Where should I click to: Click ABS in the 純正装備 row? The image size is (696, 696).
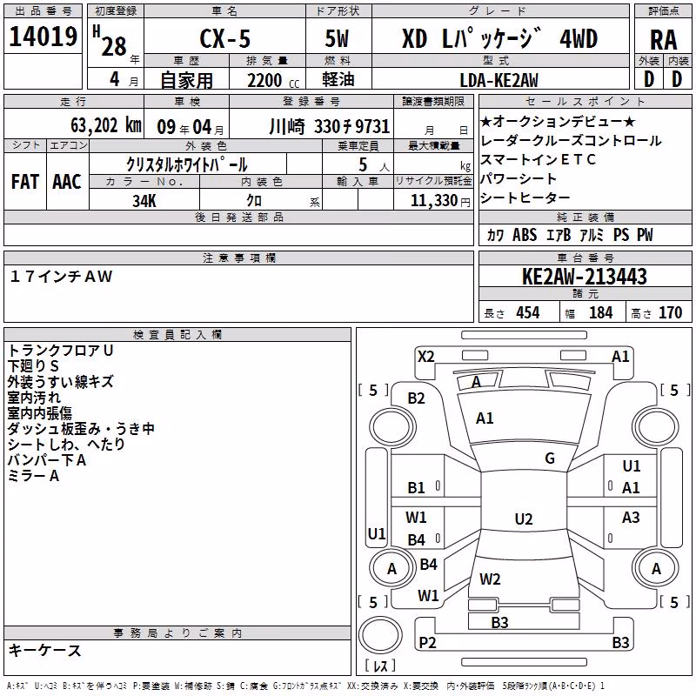pyautogui.click(x=525, y=235)
